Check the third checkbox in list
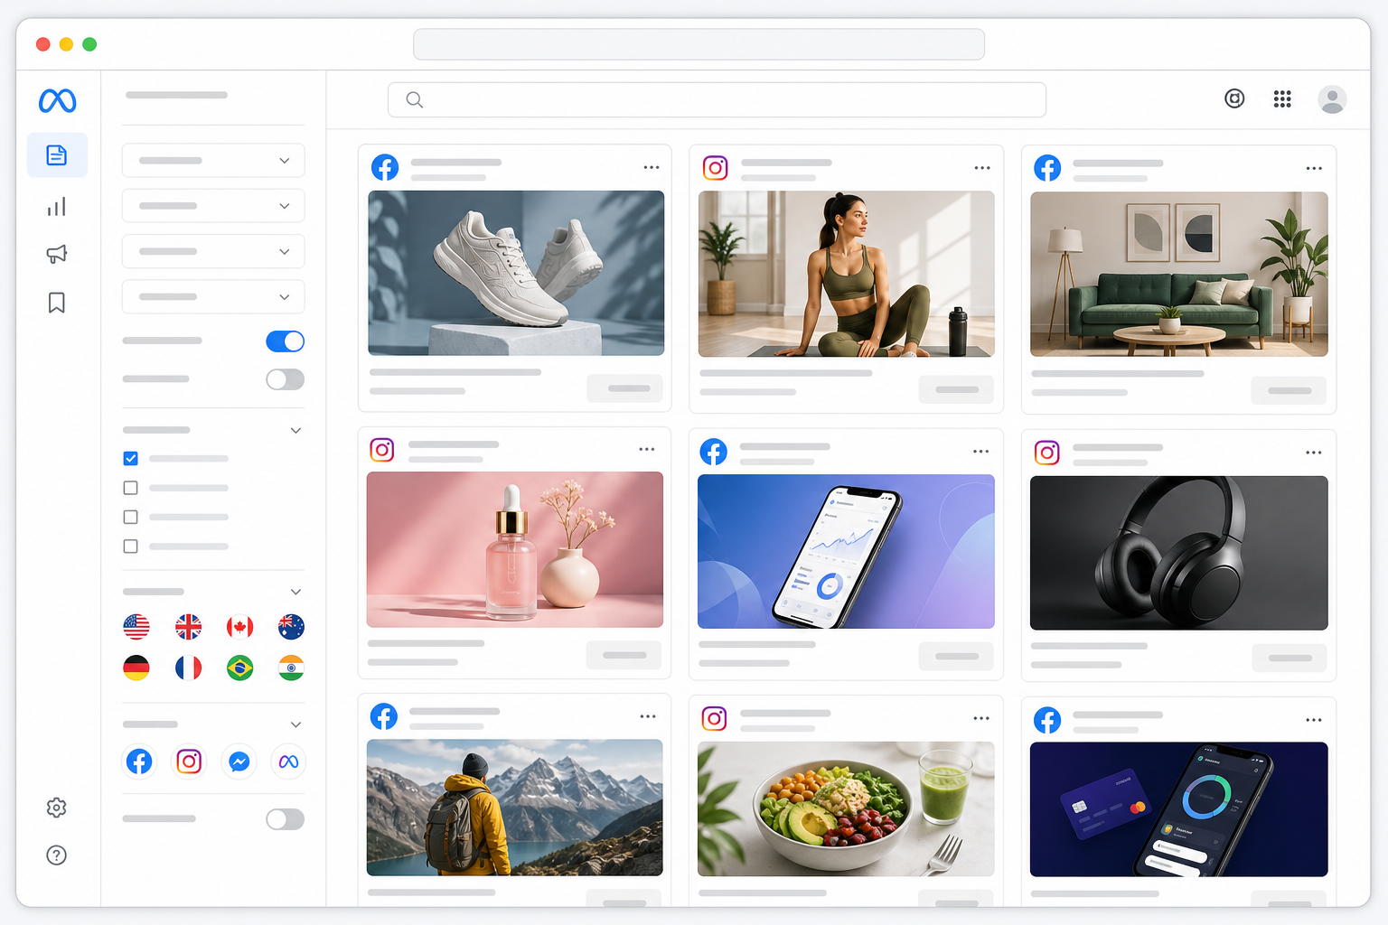 [x=130, y=517]
